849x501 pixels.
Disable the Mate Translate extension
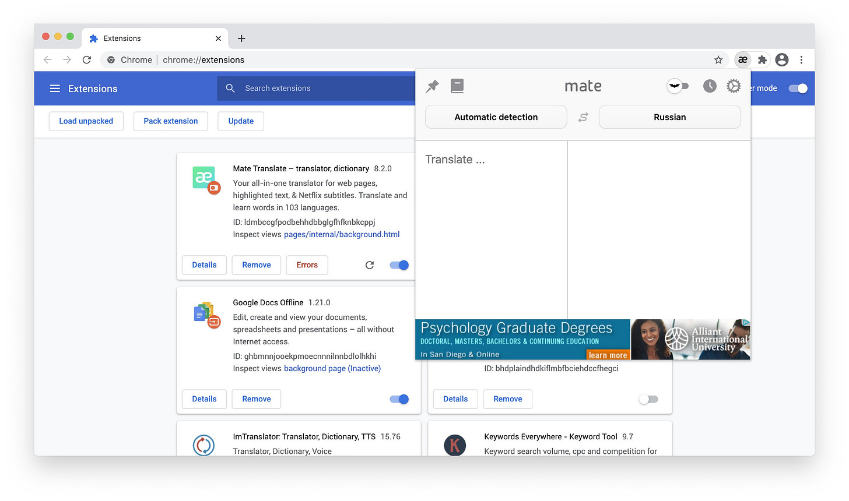click(x=399, y=265)
